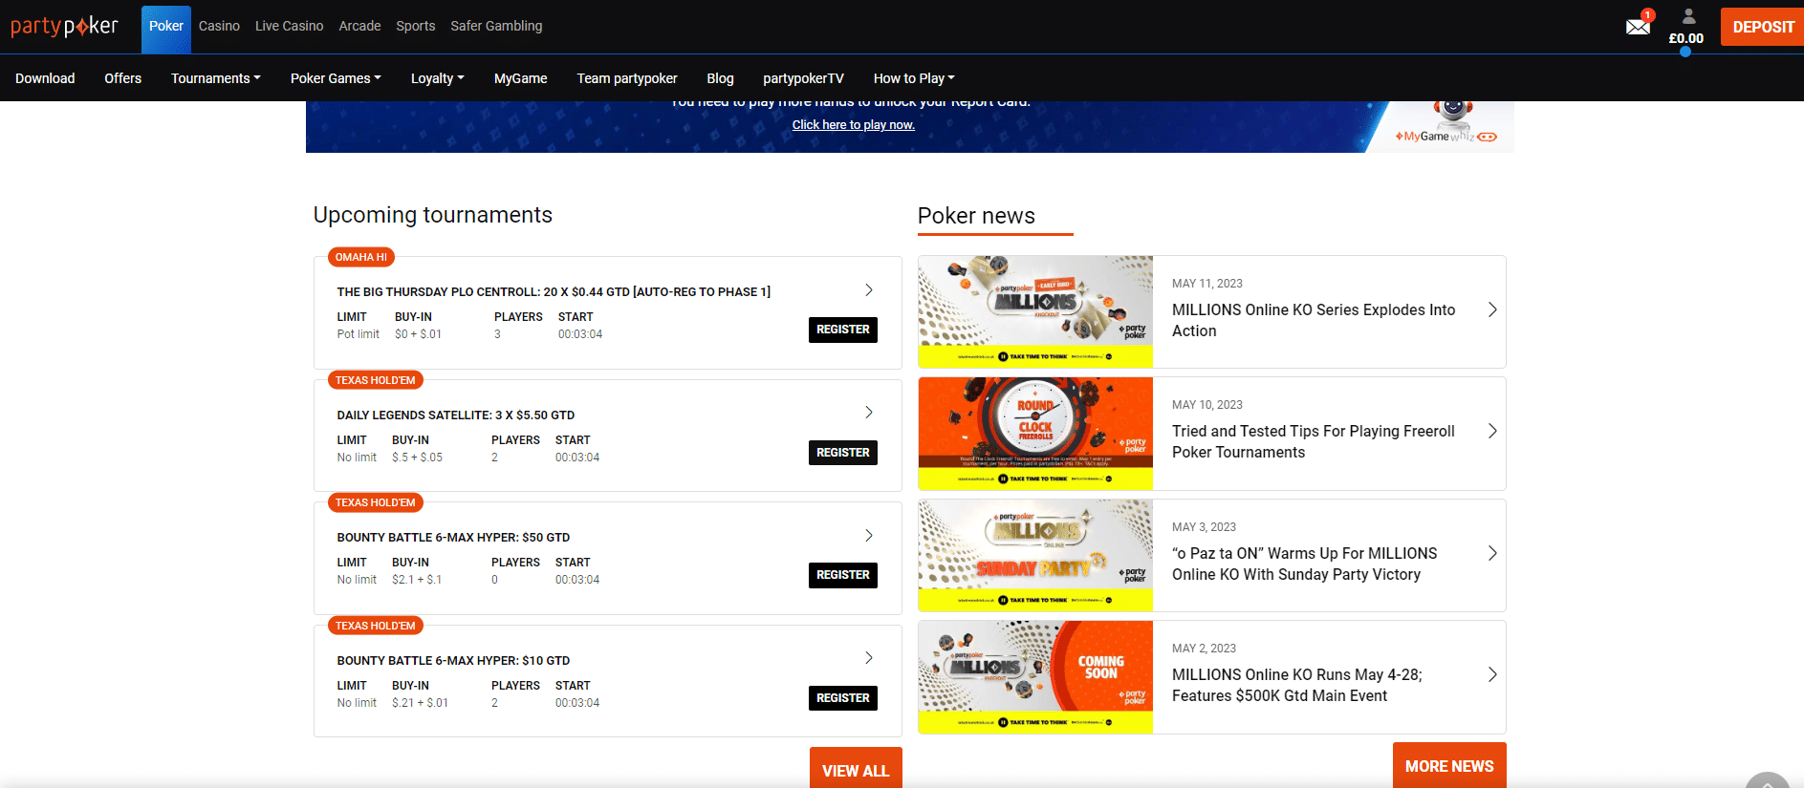Open MILLIONS Online KO Series Explodes headline
This screenshot has height=788, width=1804.
[x=1314, y=320]
